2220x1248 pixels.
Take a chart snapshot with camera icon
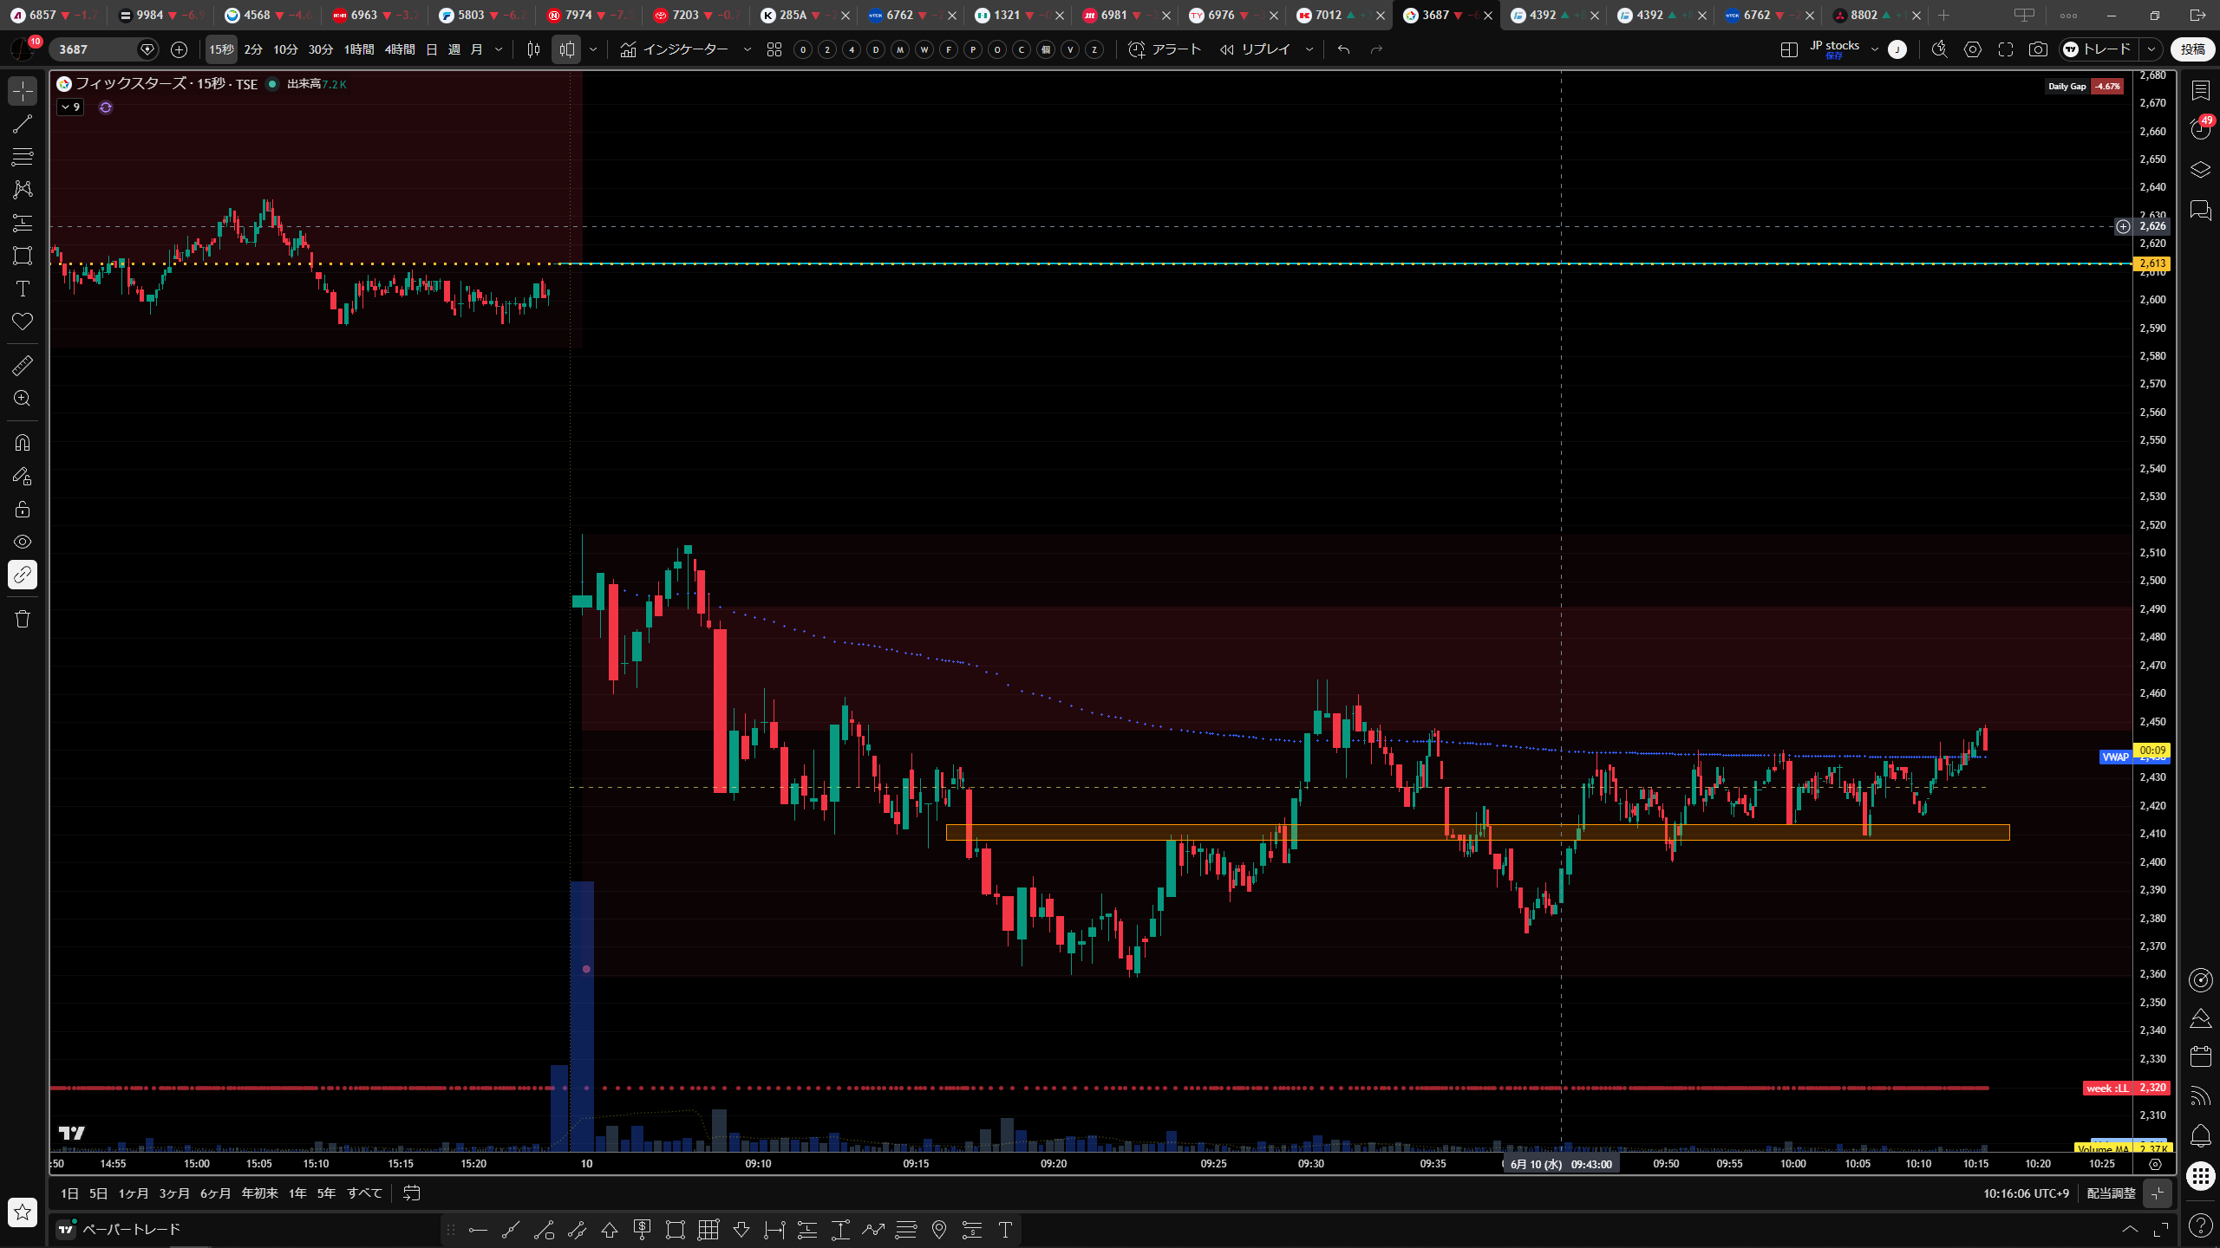2038,49
